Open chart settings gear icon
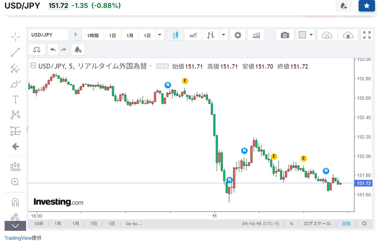 pyautogui.click(x=238, y=35)
